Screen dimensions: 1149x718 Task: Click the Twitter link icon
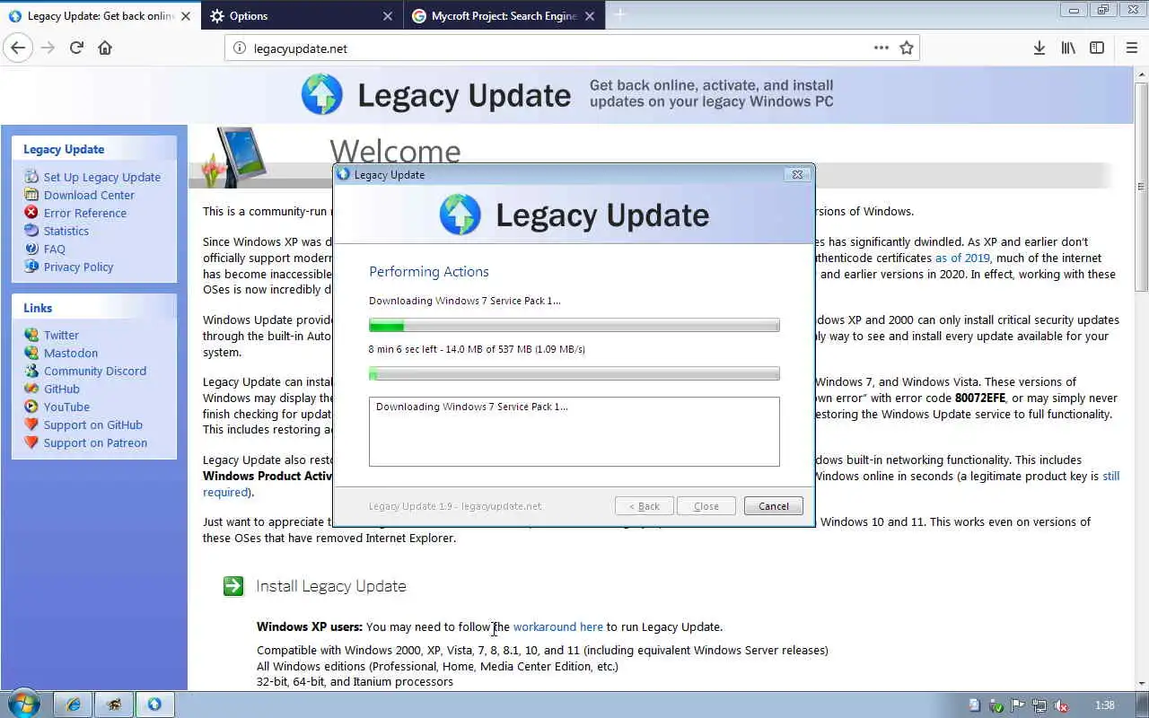[31, 335]
